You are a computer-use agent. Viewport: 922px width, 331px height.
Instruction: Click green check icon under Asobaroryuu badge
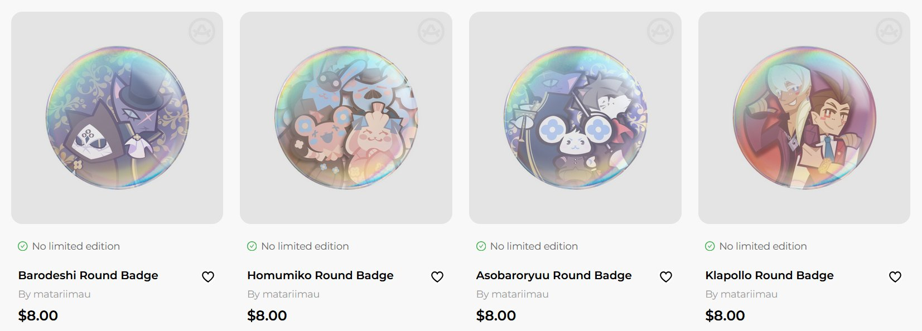tap(481, 246)
